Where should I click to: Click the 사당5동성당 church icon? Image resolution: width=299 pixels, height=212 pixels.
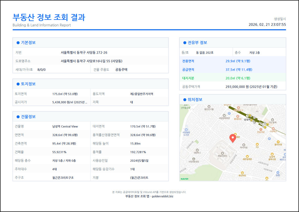(194, 158)
